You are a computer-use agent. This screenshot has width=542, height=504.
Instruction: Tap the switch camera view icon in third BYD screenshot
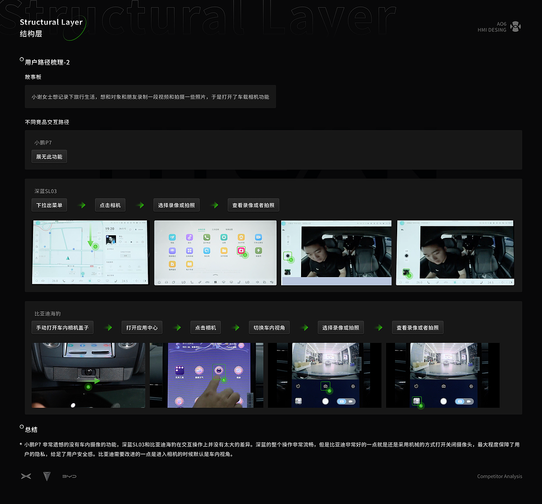(325, 386)
